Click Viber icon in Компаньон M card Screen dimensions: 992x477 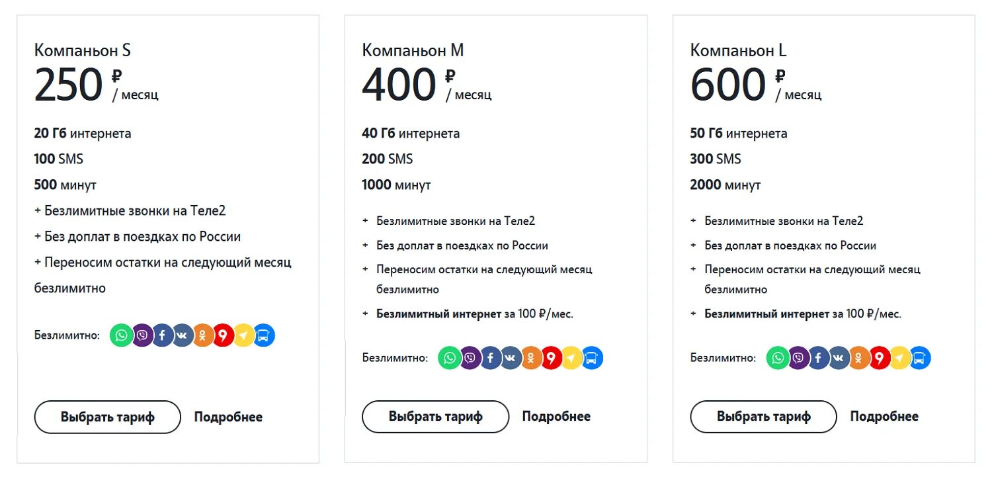click(x=470, y=358)
